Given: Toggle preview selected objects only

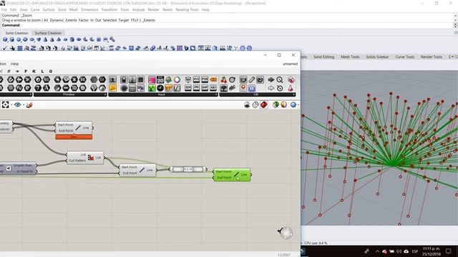Looking at the screenshot, I should click(276, 105).
